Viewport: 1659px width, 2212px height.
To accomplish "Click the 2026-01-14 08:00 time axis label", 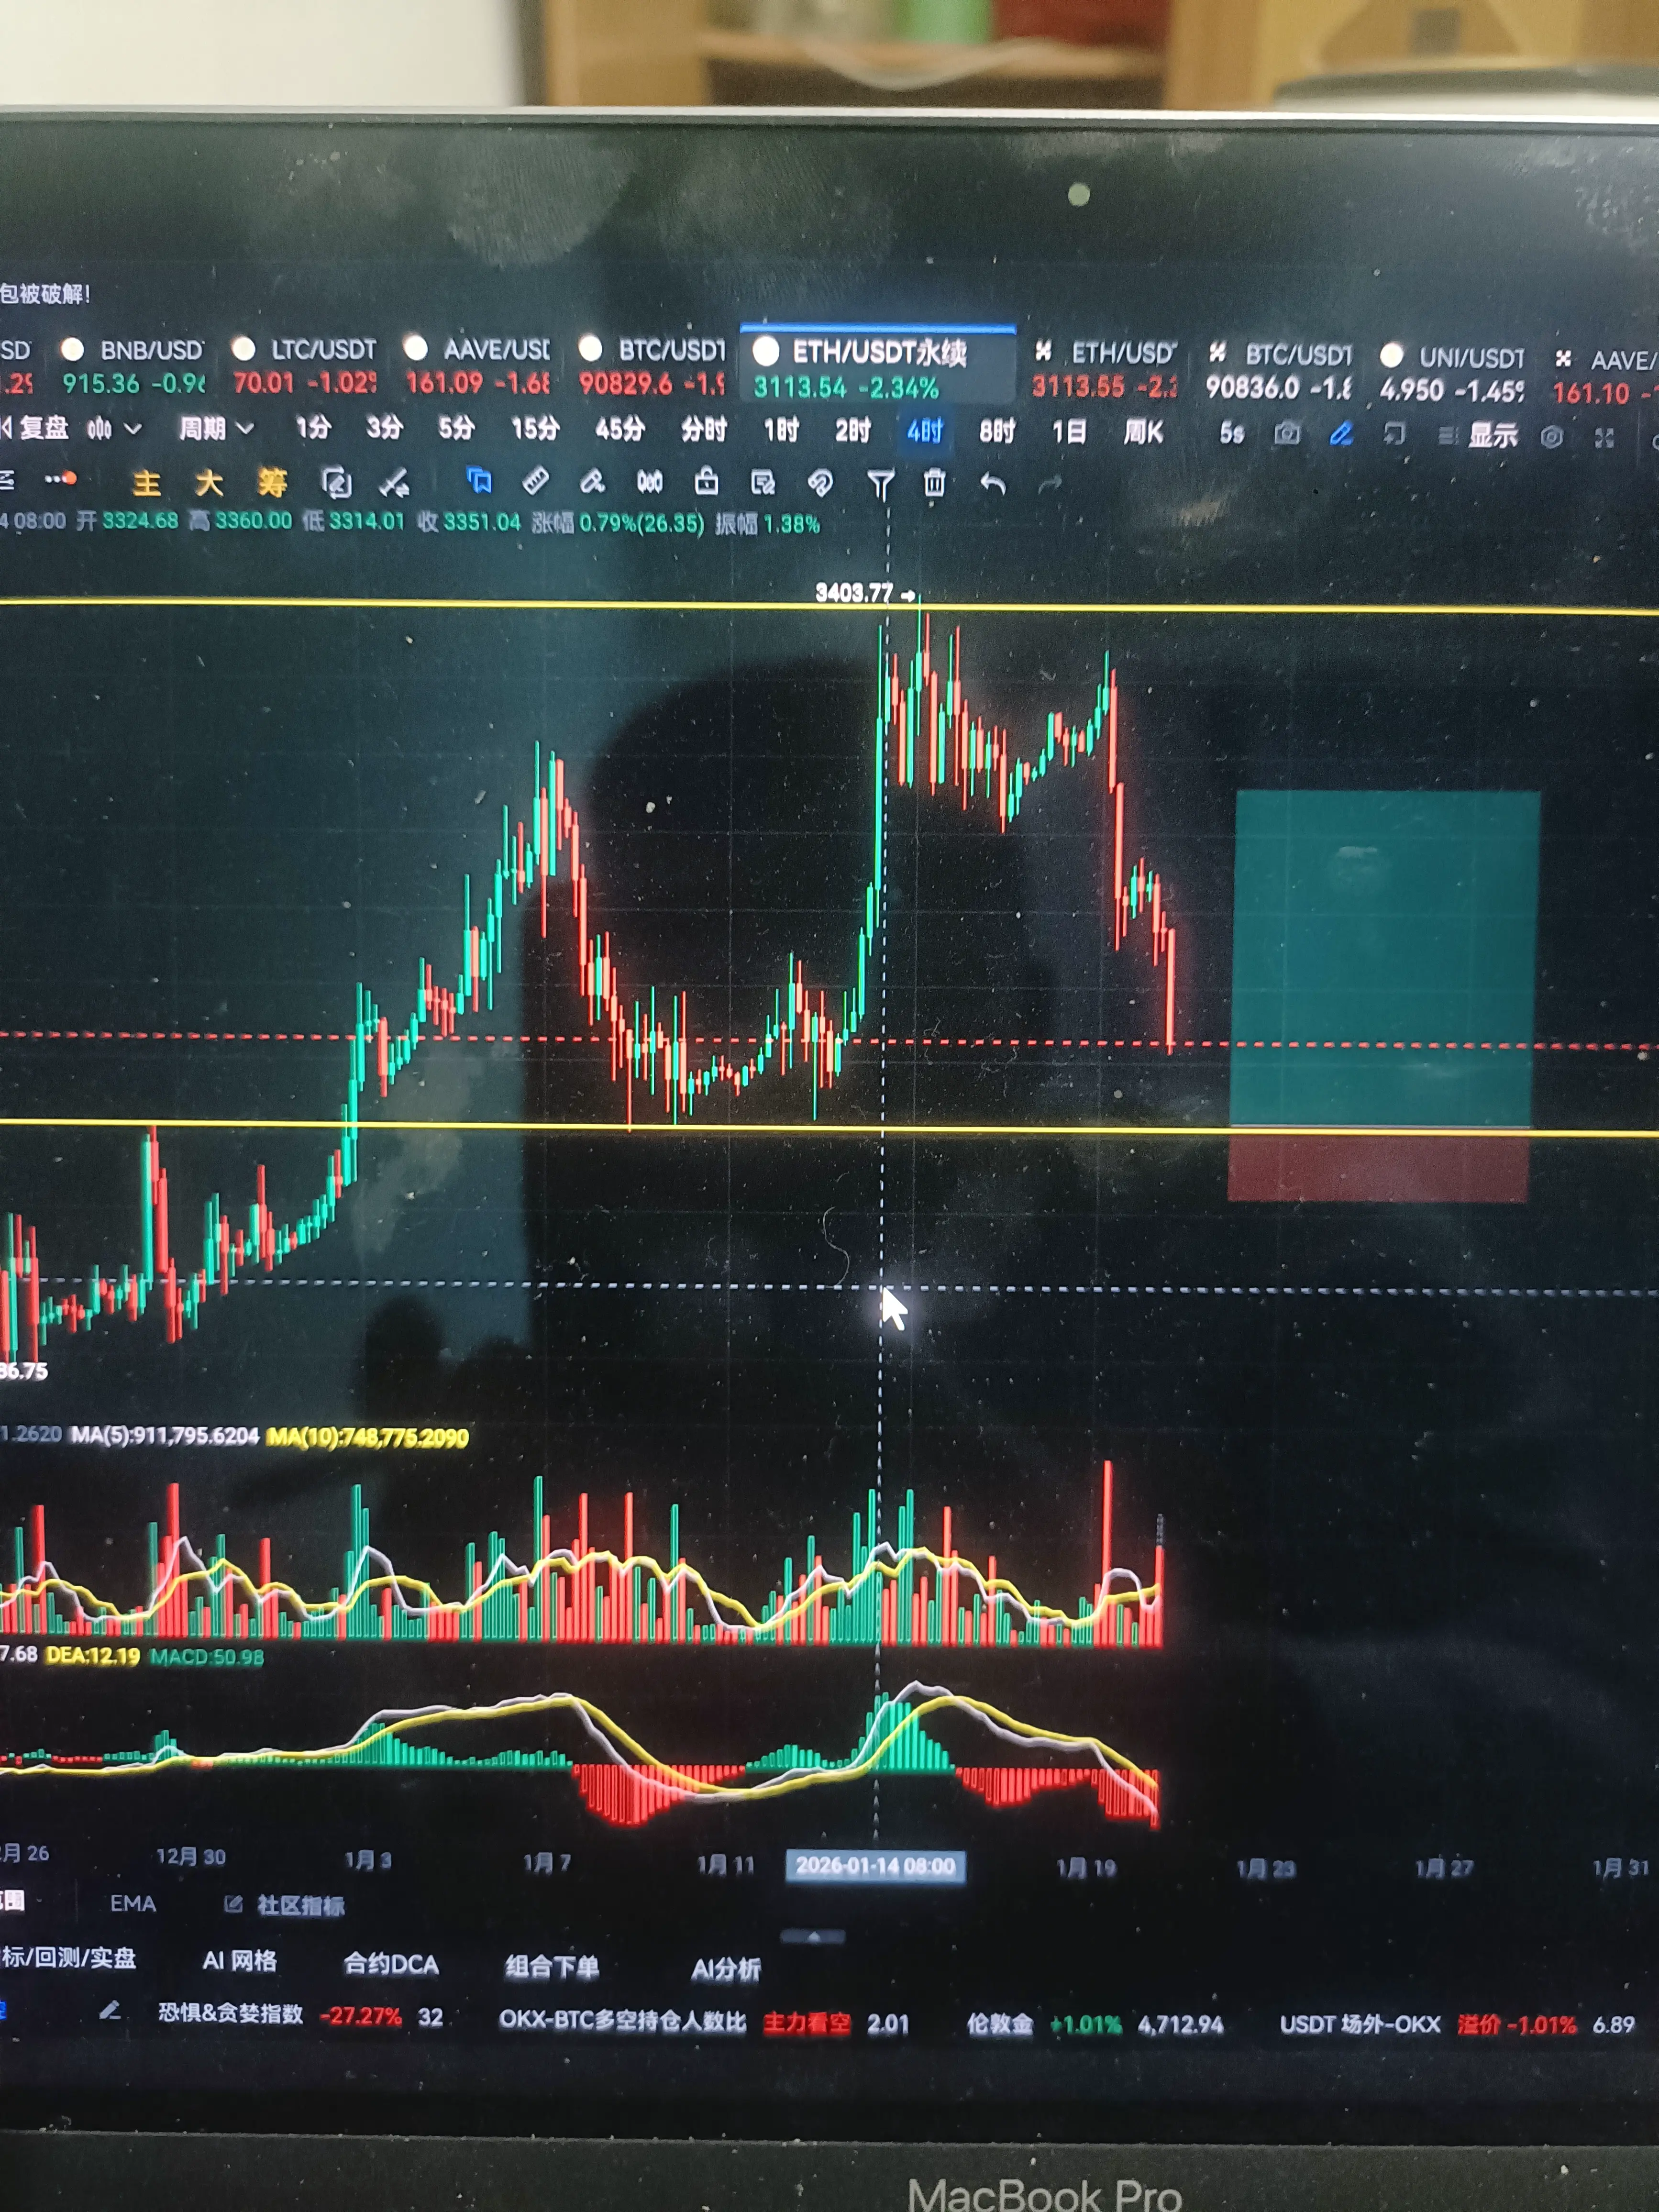I will [x=875, y=1866].
